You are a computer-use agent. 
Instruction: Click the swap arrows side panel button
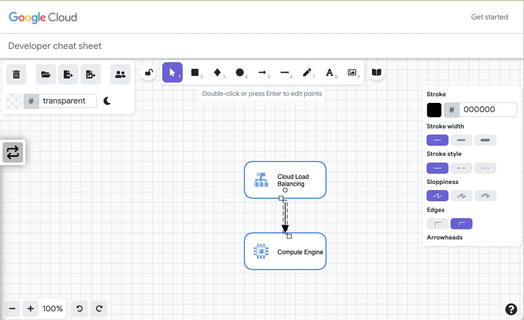pyautogui.click(x=13, y=152)
